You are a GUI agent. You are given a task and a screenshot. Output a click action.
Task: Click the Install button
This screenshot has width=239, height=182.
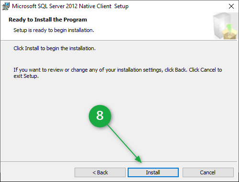click(x=153, y=172)
